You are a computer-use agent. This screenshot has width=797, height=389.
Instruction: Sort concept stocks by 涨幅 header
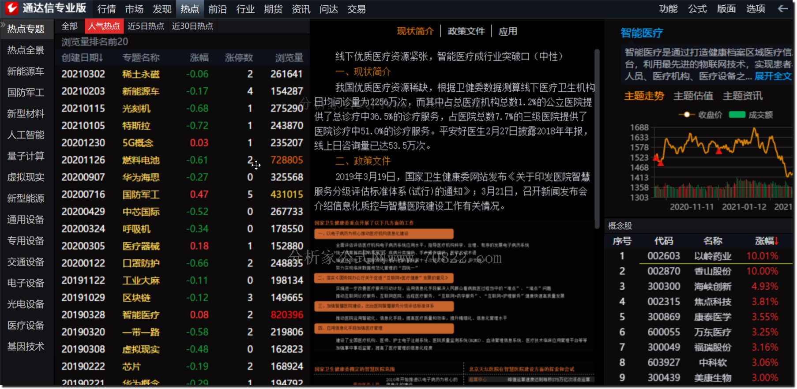pyautogui.click(x=767, y=241)
